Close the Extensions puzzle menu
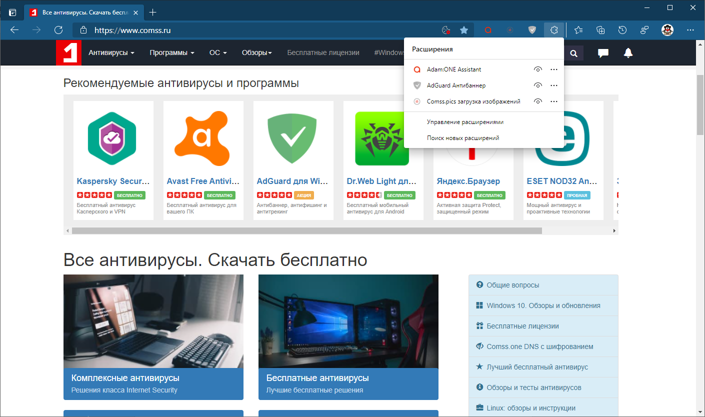 (554, 30)
